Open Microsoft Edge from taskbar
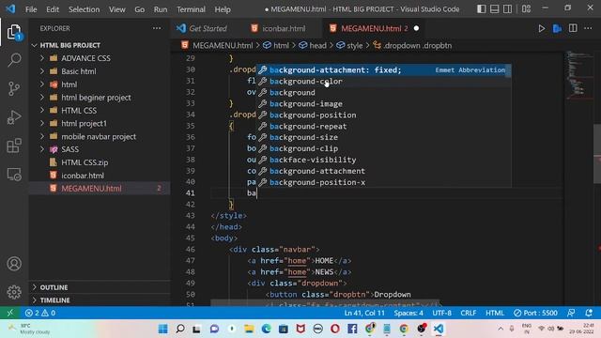This screenshot has height=338, width=601. (266, 329)
